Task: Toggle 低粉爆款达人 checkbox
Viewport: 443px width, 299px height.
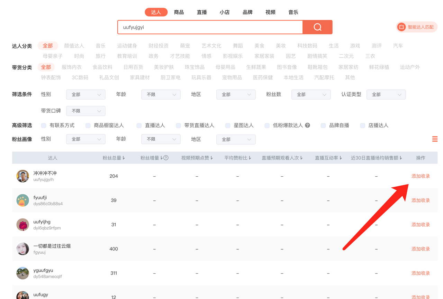Action: 267,125
